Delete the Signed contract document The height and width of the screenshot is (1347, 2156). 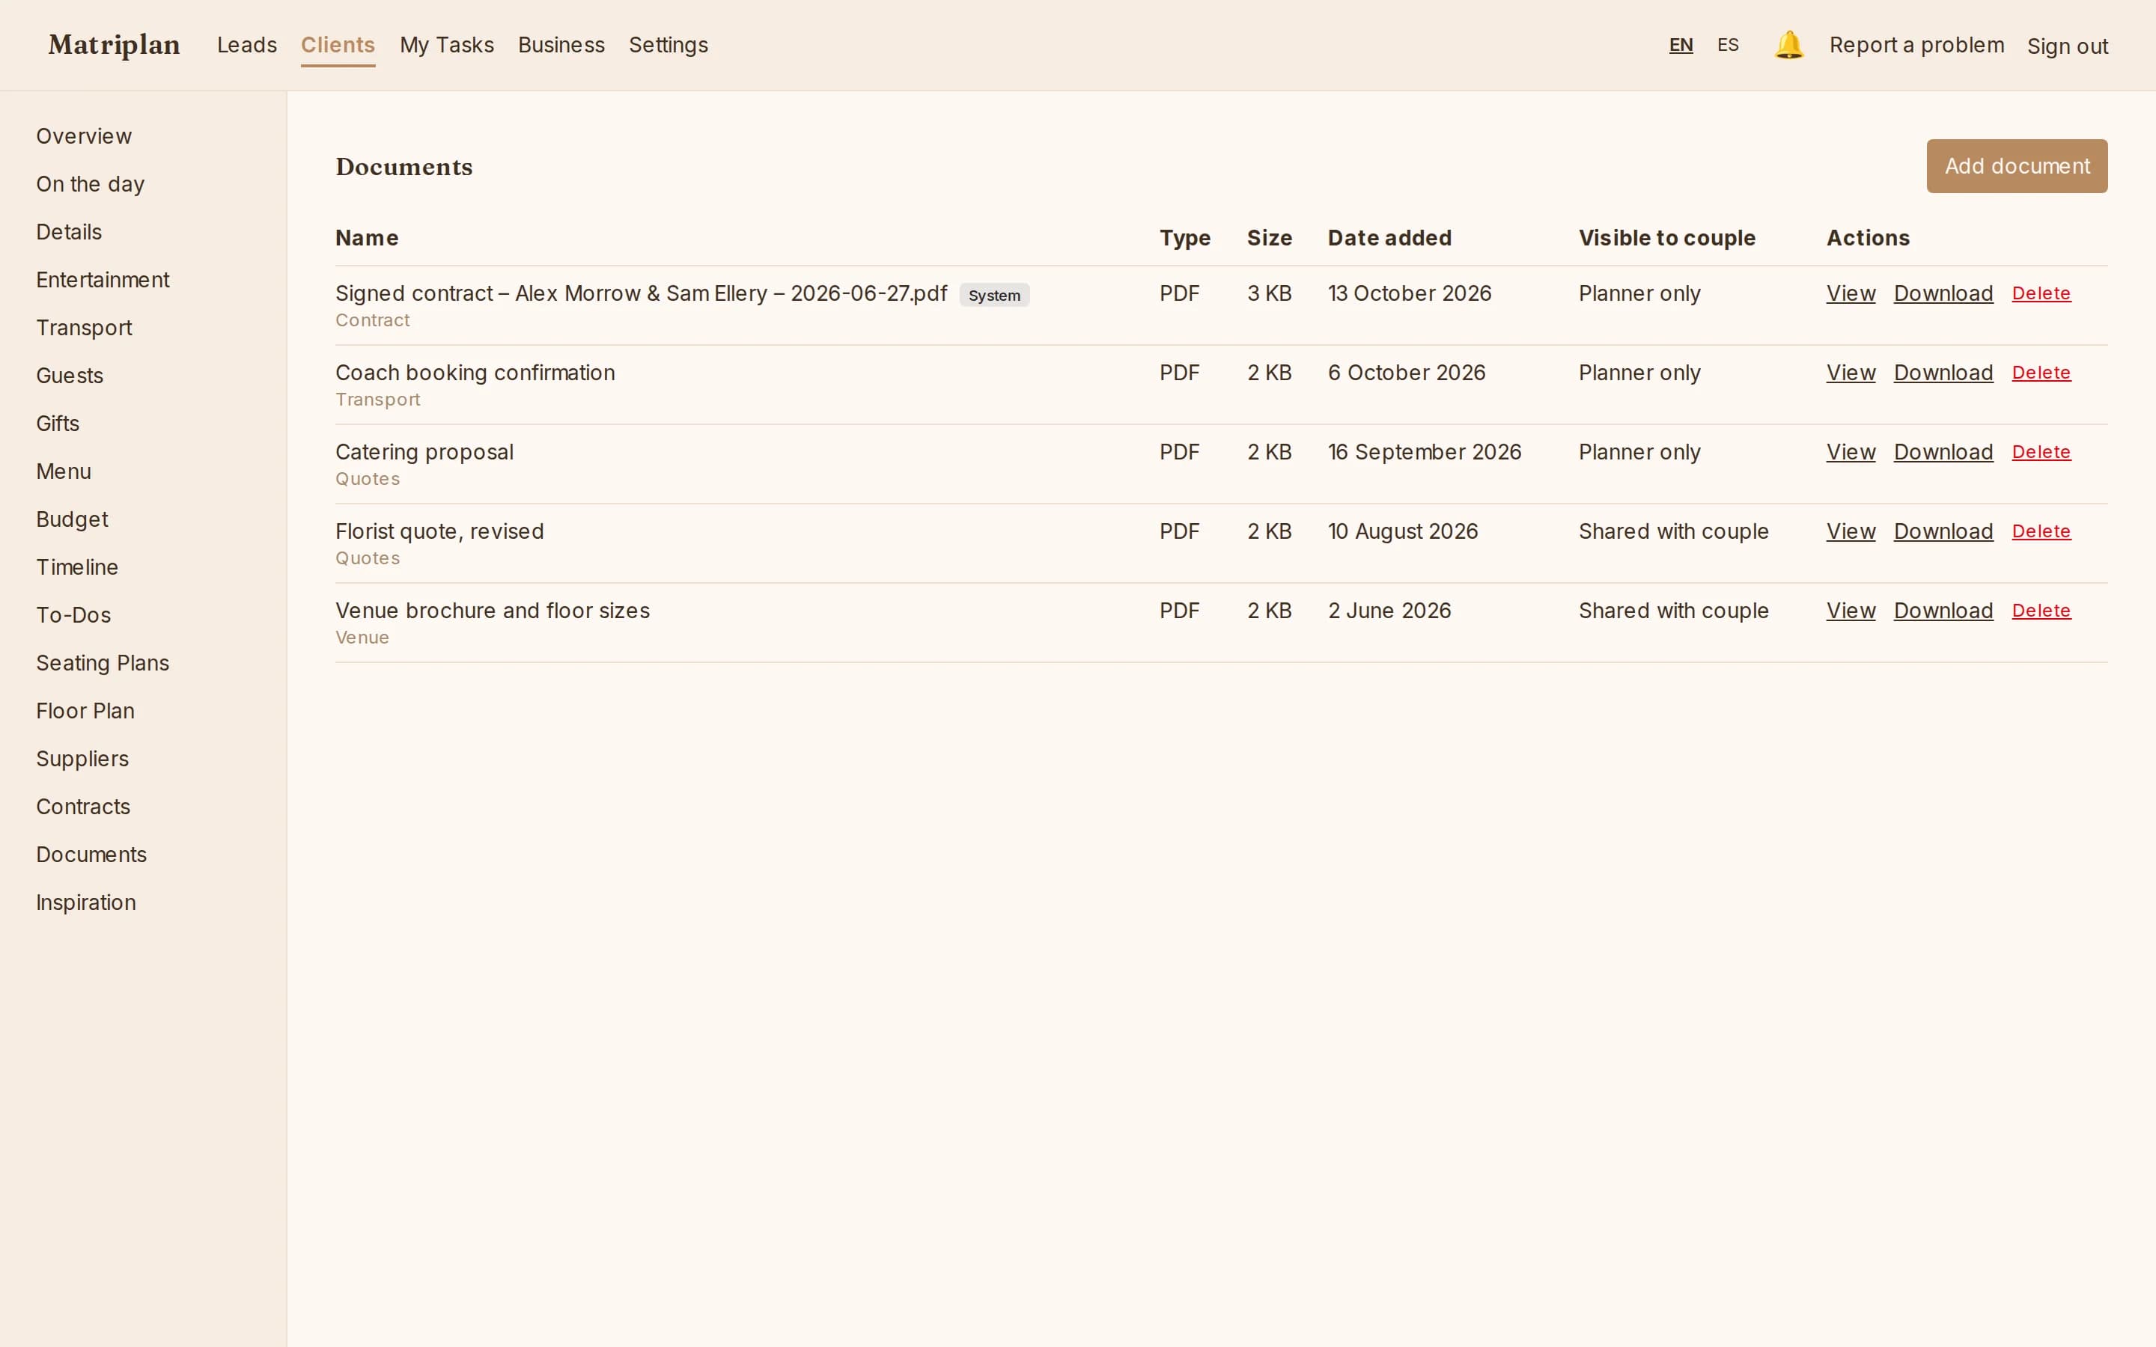point(2041,293)
